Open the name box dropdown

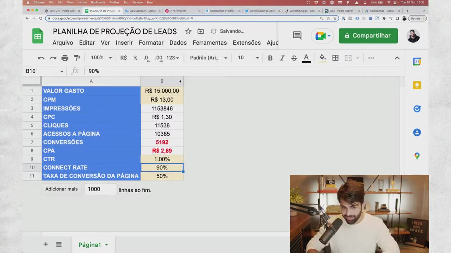[x=62, y=71]
